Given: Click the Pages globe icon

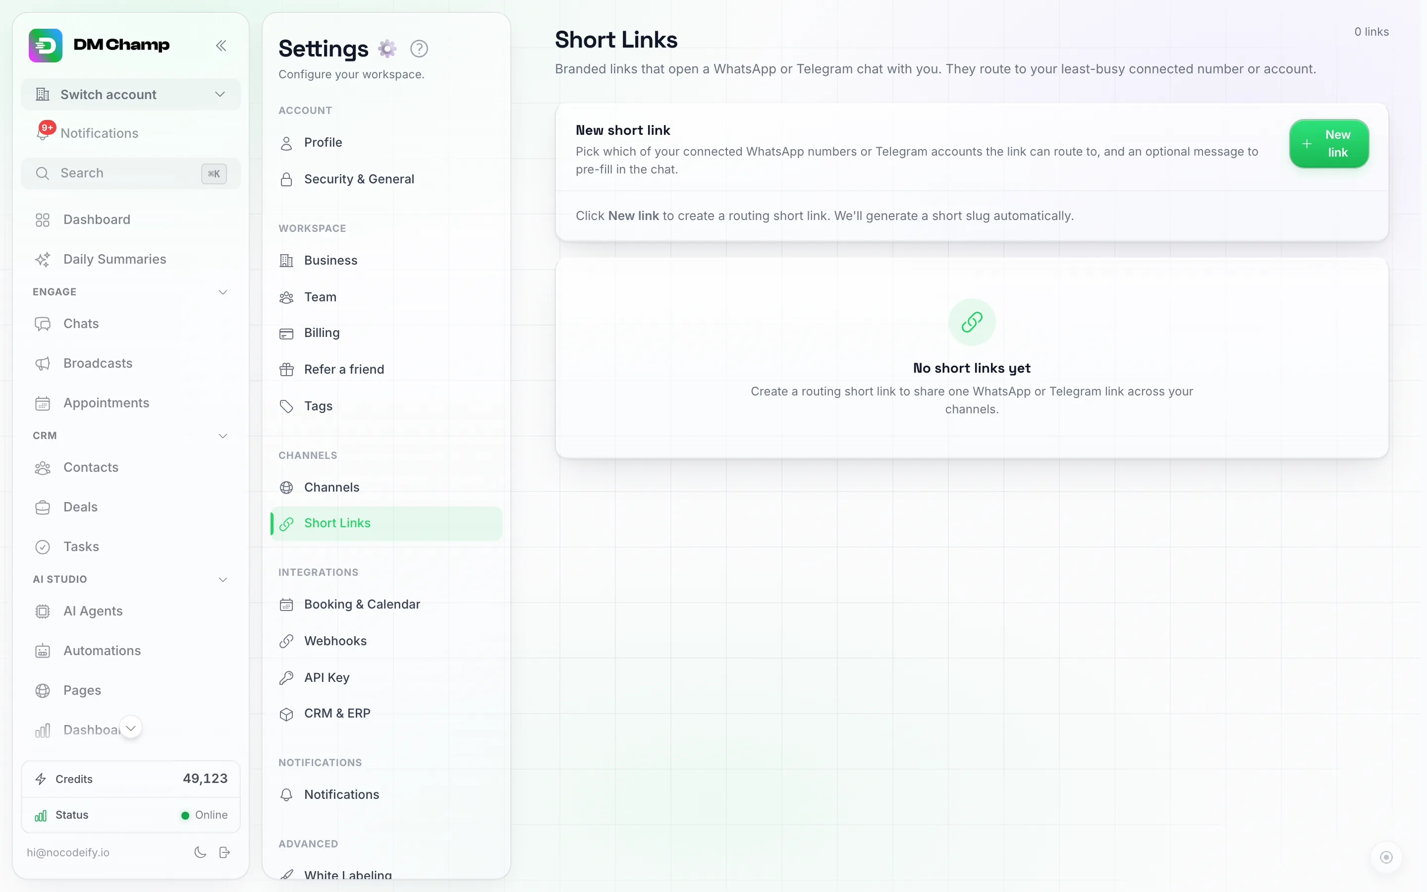Looking at the screenshot, I should pos(43,690).
